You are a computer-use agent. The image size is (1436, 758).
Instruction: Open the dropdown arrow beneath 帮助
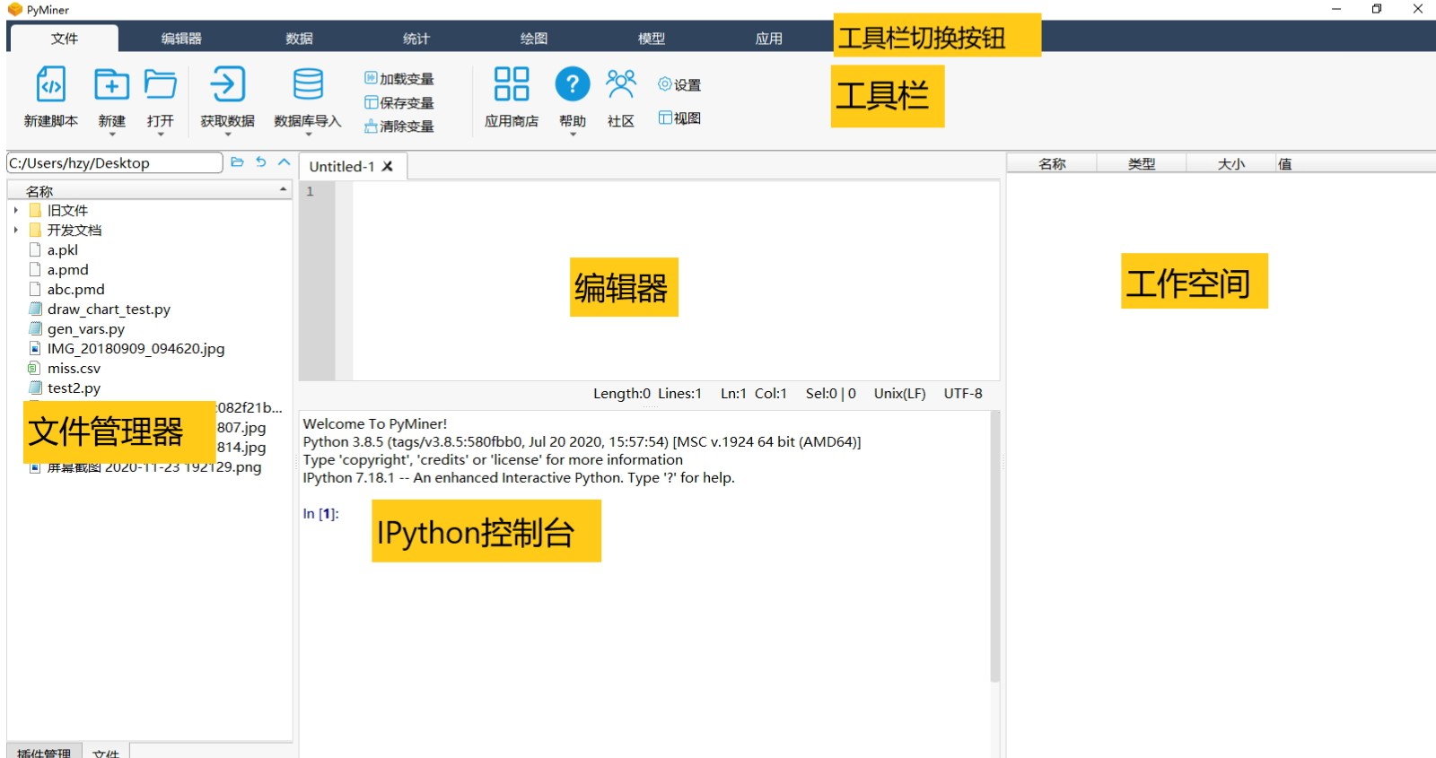(573, 135)
